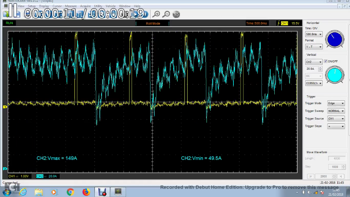This screenshot has height=197, width=350.
Task: Launch Firefox from the taskbar
Action: (x=86, y=192)
